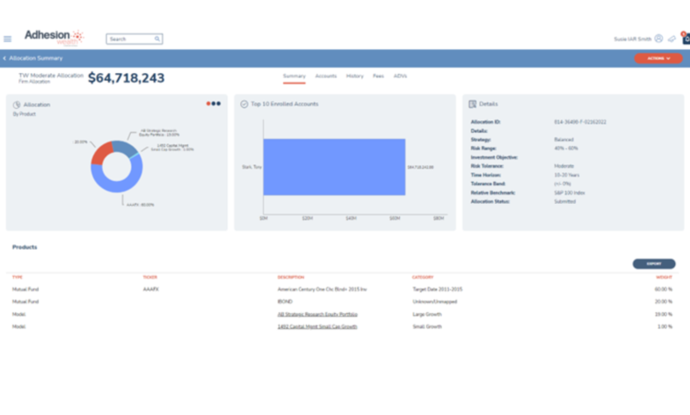Open the three-dot Allocation chart options

(214, 104)
